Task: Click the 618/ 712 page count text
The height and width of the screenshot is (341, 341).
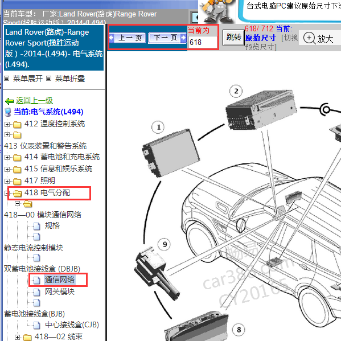Action: (259, 28)
